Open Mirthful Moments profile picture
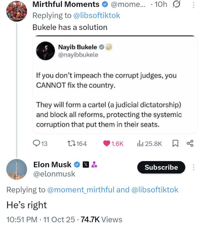Viewport: 204px width, 227px height. (x=16, y=11)
